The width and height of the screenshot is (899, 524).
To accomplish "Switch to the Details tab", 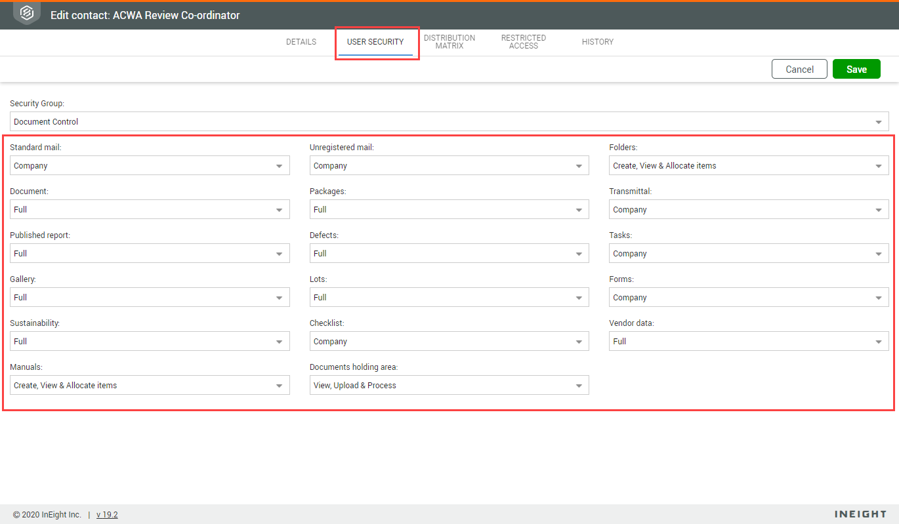I will 301,42.
